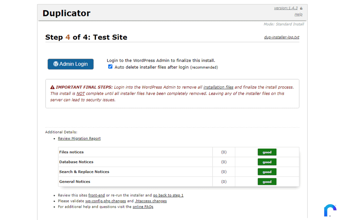Click the (0) count for Files notices

click(x=224, y=152)
